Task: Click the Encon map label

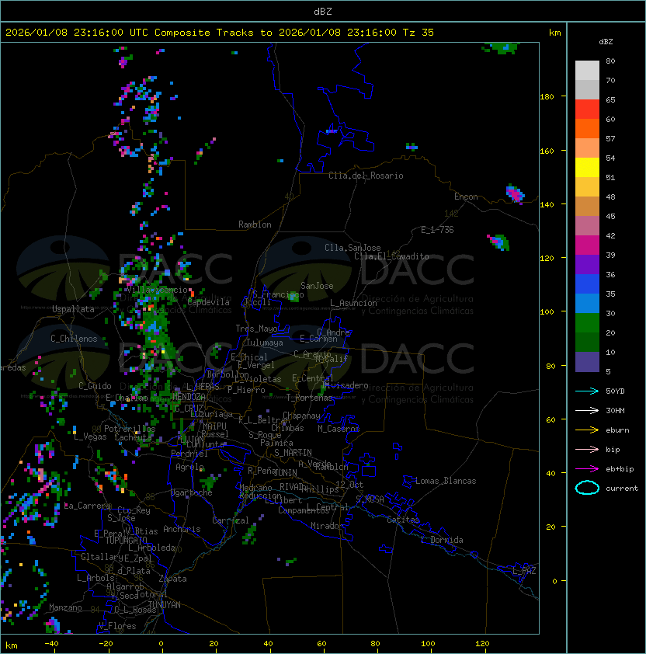Action: [x=466, y=197]
